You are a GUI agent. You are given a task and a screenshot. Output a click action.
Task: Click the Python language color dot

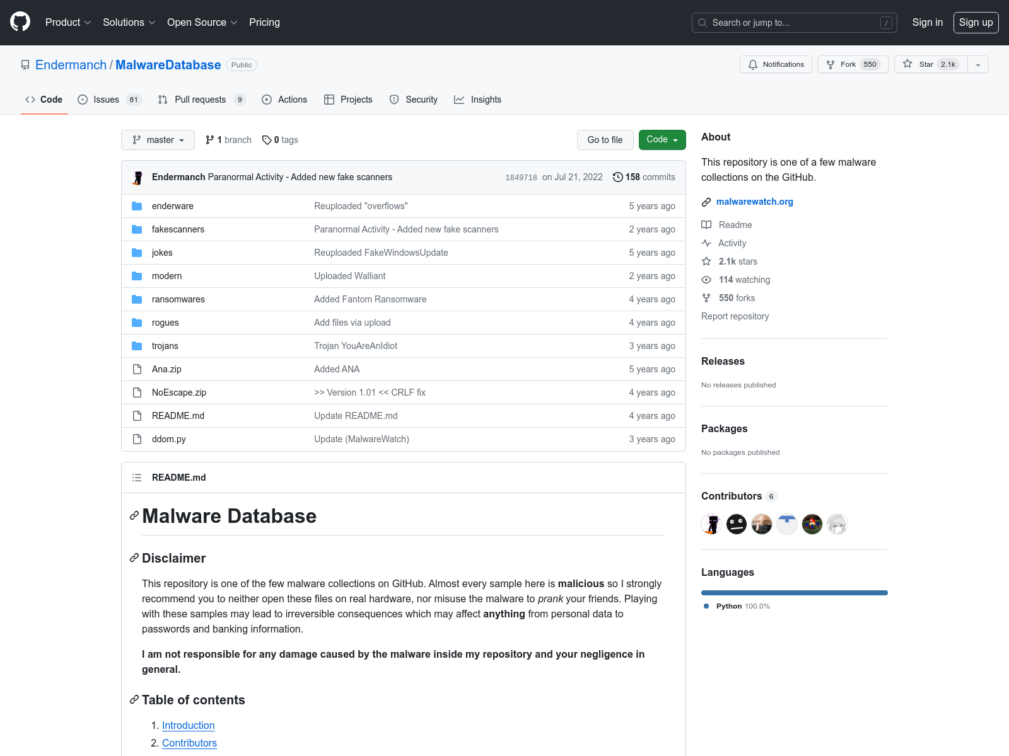click(x=706, y=606)
